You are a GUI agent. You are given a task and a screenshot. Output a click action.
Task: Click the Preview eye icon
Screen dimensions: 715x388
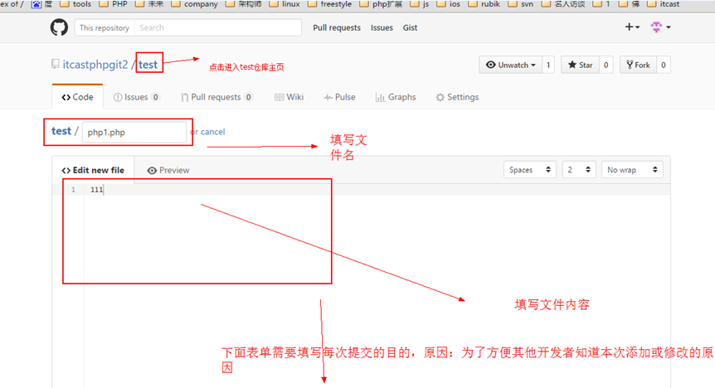pyautogui.click(x=152, y=171)
